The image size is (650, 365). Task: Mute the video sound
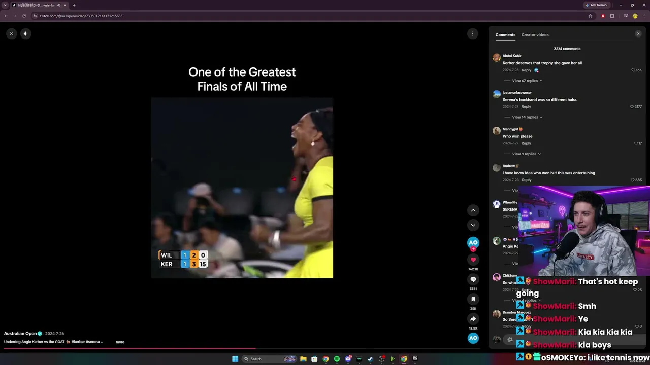pos(25,34)
